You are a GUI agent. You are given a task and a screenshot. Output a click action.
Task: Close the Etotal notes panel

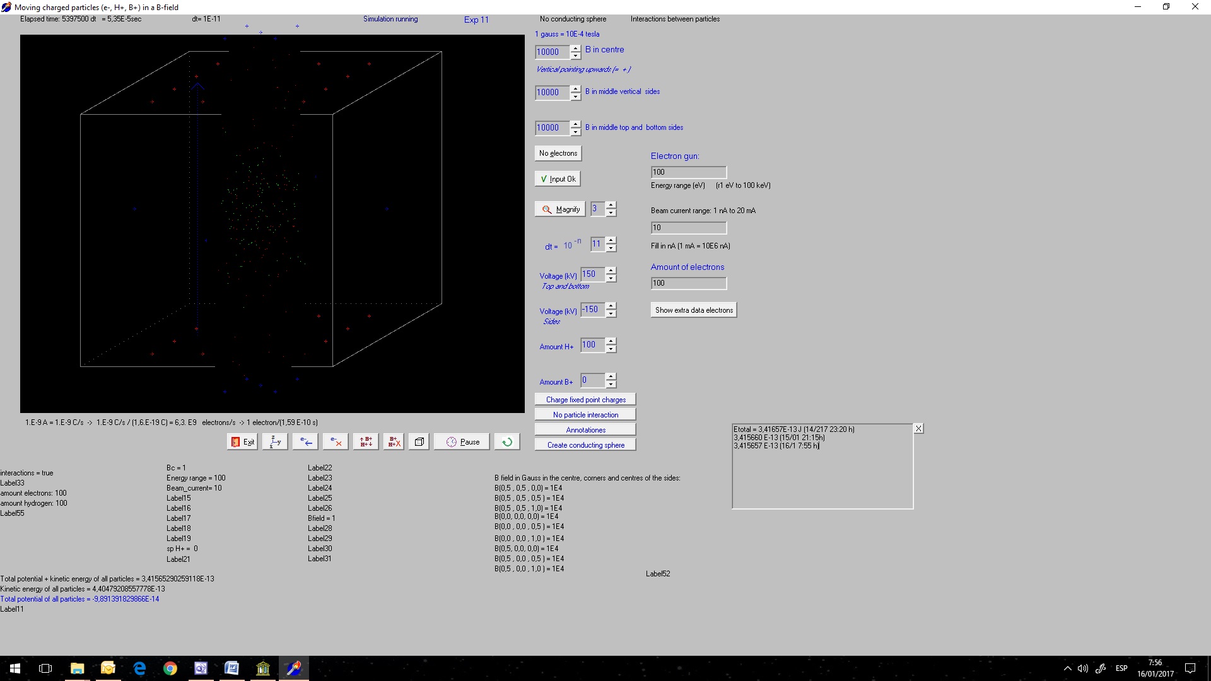pyautogui.click(x=918, y=429)
